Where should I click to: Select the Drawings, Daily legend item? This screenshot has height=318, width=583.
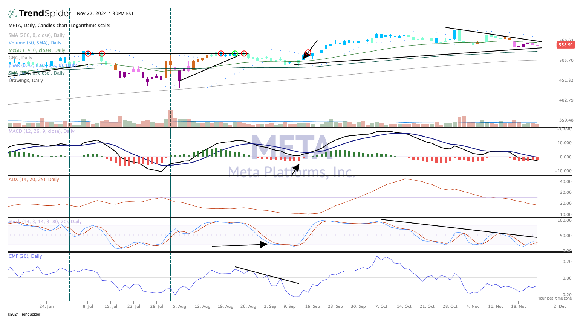click(x=26, y=81)
